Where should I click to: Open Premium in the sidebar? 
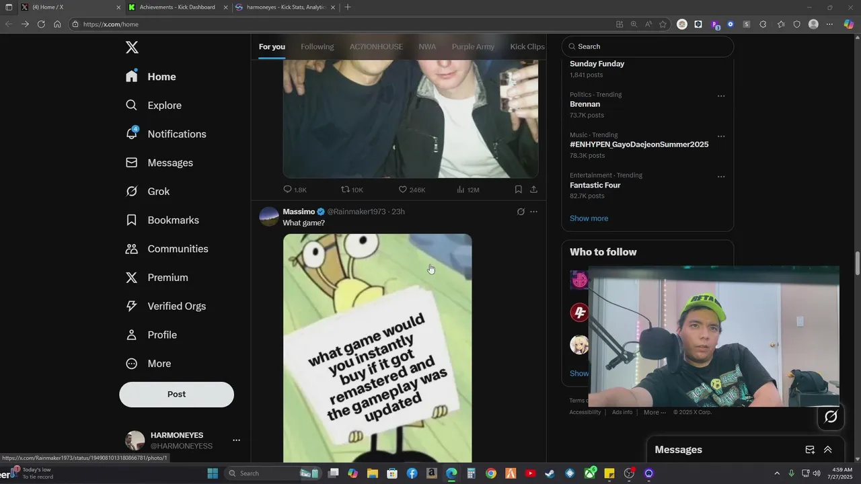157,278
